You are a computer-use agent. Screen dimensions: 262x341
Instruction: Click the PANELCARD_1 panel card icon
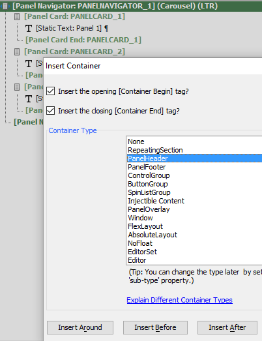click(x=17, y=16)
